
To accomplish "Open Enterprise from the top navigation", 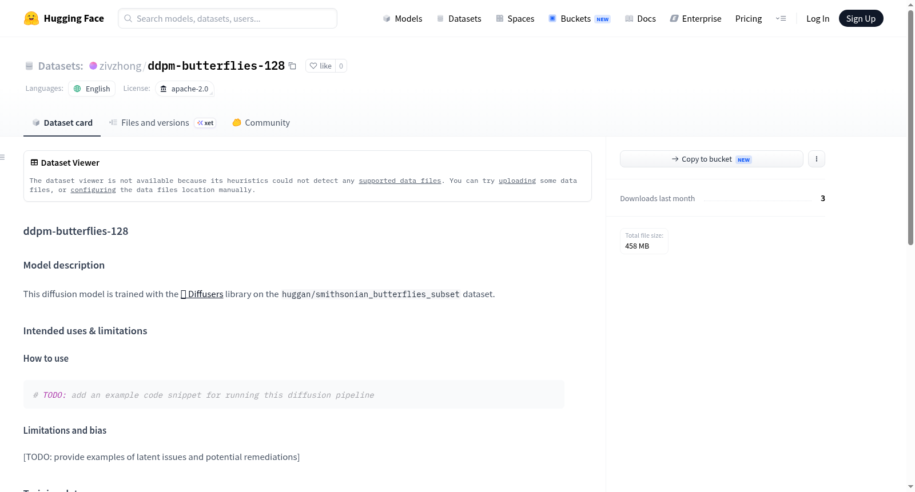I will (695, 18).
